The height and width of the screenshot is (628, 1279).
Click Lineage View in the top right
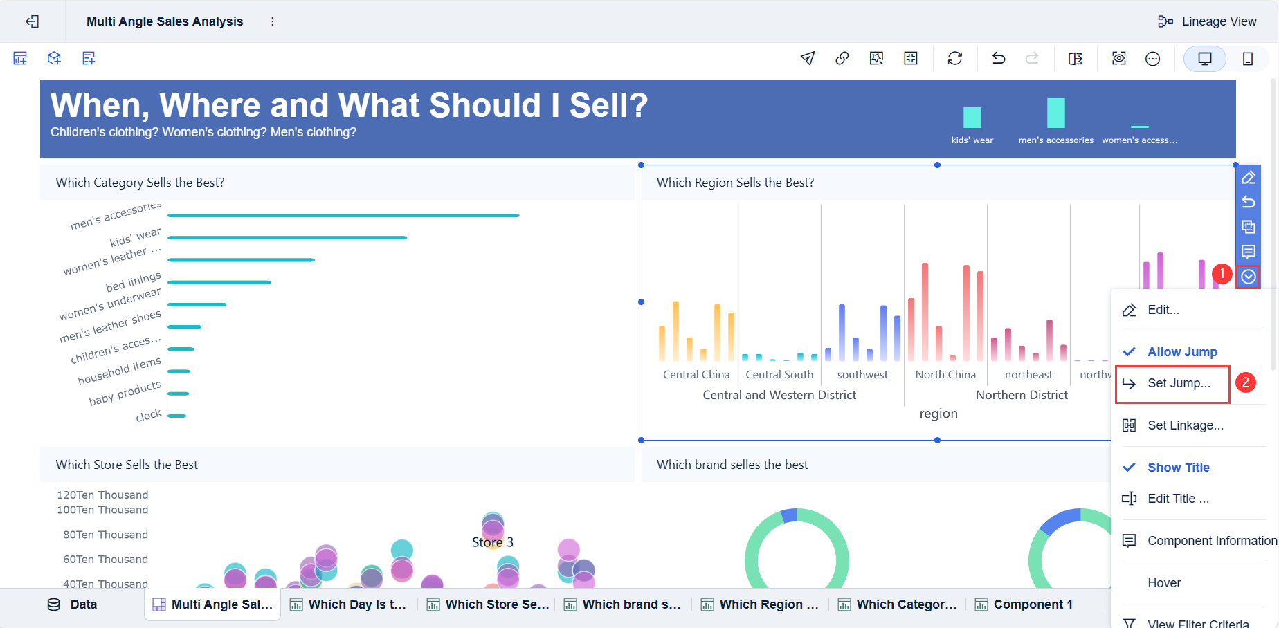pyautogui.click(x=1218, y=21)
